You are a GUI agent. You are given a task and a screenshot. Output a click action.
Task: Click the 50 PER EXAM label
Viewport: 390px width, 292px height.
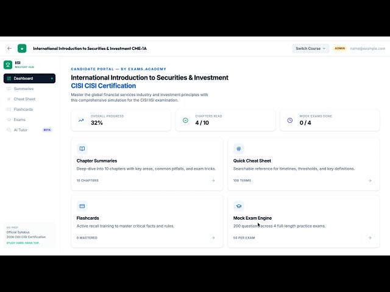click(x=244, y=238)
